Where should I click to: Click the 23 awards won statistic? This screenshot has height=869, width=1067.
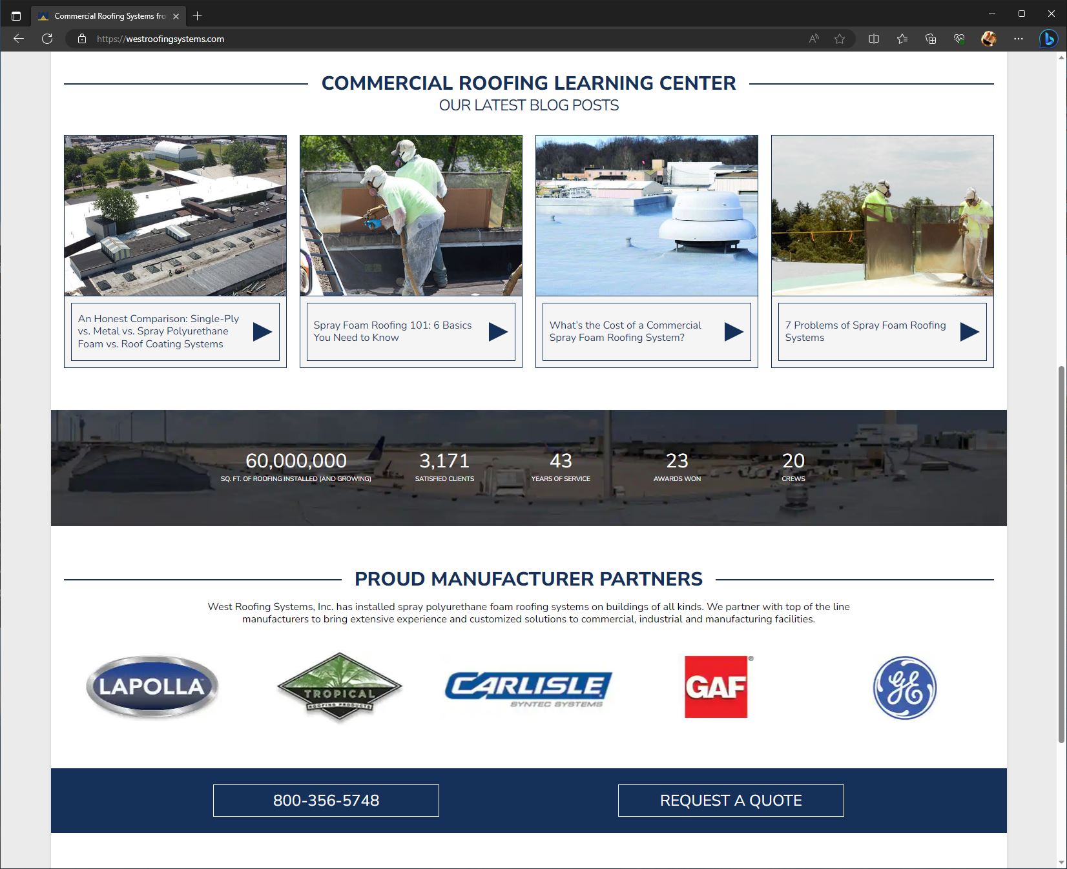[x=677, y=467]
